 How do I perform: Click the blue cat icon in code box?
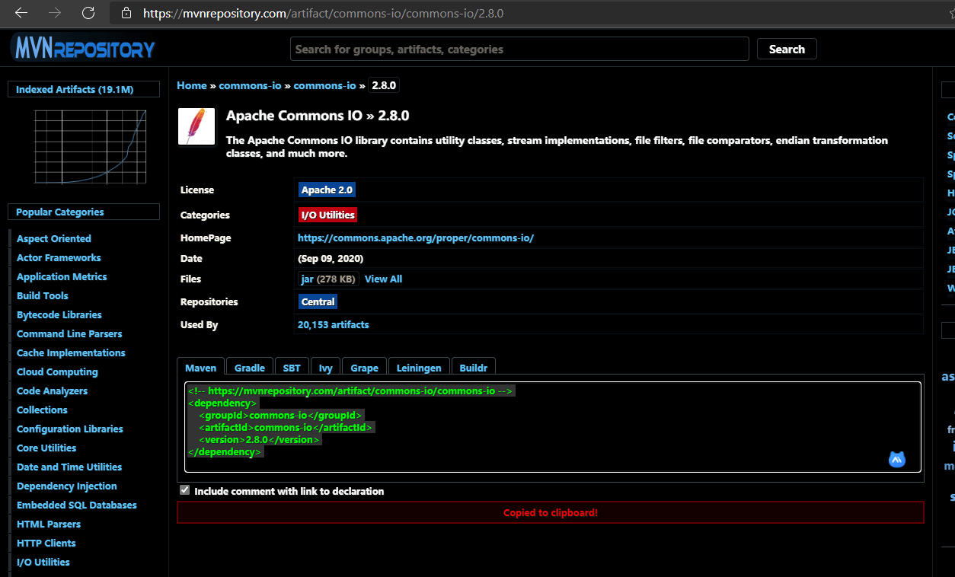coord(897,459)
